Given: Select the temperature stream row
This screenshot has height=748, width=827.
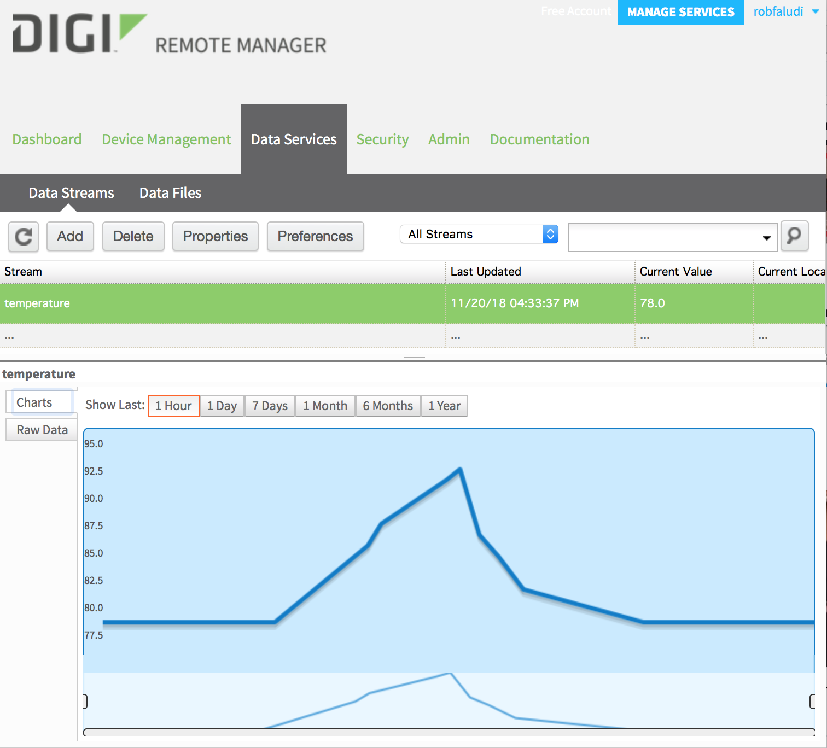Looking at the screenshot, I should coord(413,303).
